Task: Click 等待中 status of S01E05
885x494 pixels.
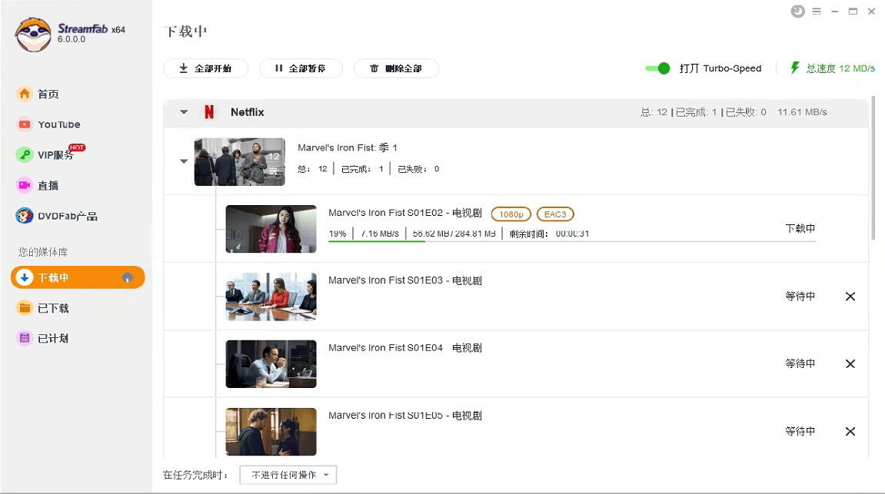Action: pyautogui.click(x=800, y=432)
